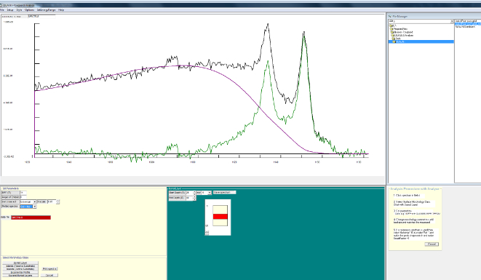Open the File menu
The height and width of the screenshot is (280, 481).
(x=2, y=10)
